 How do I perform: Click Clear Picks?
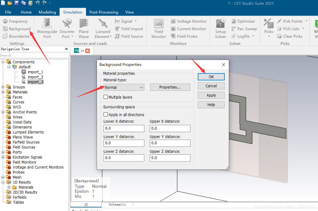tap(290, 36)
